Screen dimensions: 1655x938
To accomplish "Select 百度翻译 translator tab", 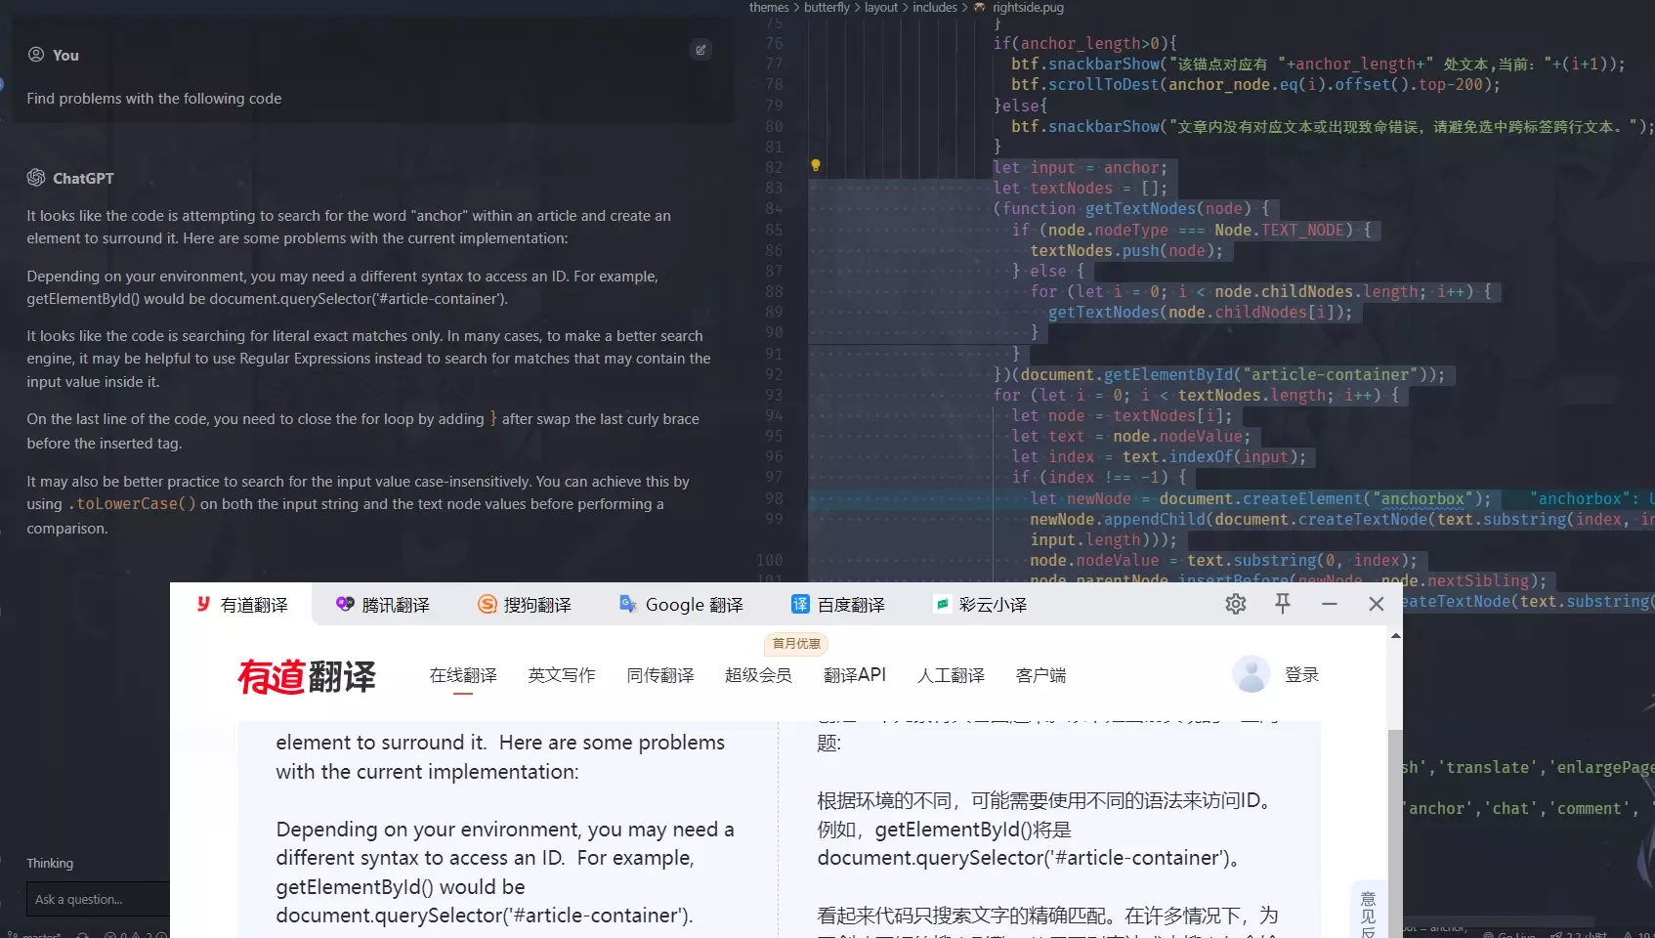I will pyautogui.click(x=838, y=605).
